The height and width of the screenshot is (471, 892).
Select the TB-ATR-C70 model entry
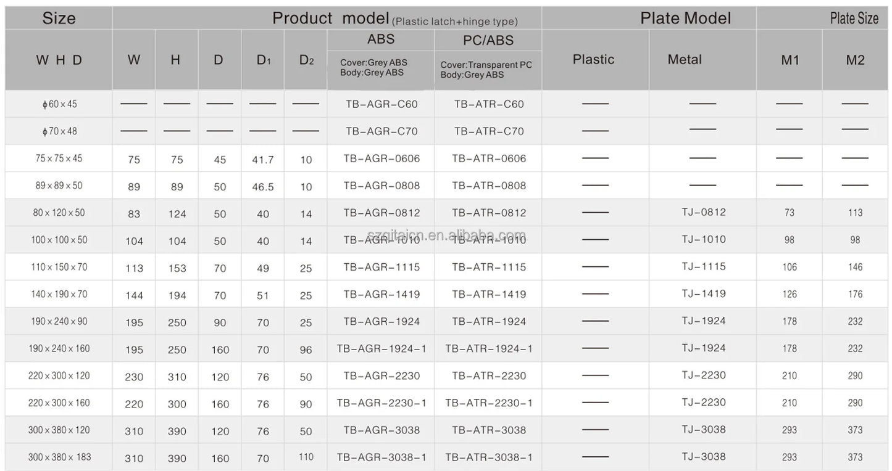coord(489,131)
